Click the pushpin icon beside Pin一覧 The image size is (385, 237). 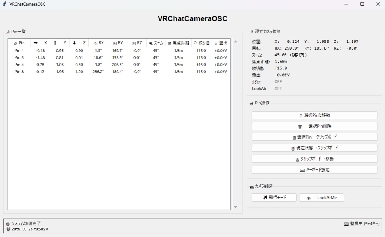click(x=8, y=32)
